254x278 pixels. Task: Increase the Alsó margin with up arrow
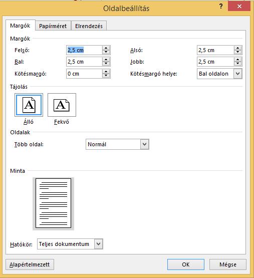tap(237, 48)
